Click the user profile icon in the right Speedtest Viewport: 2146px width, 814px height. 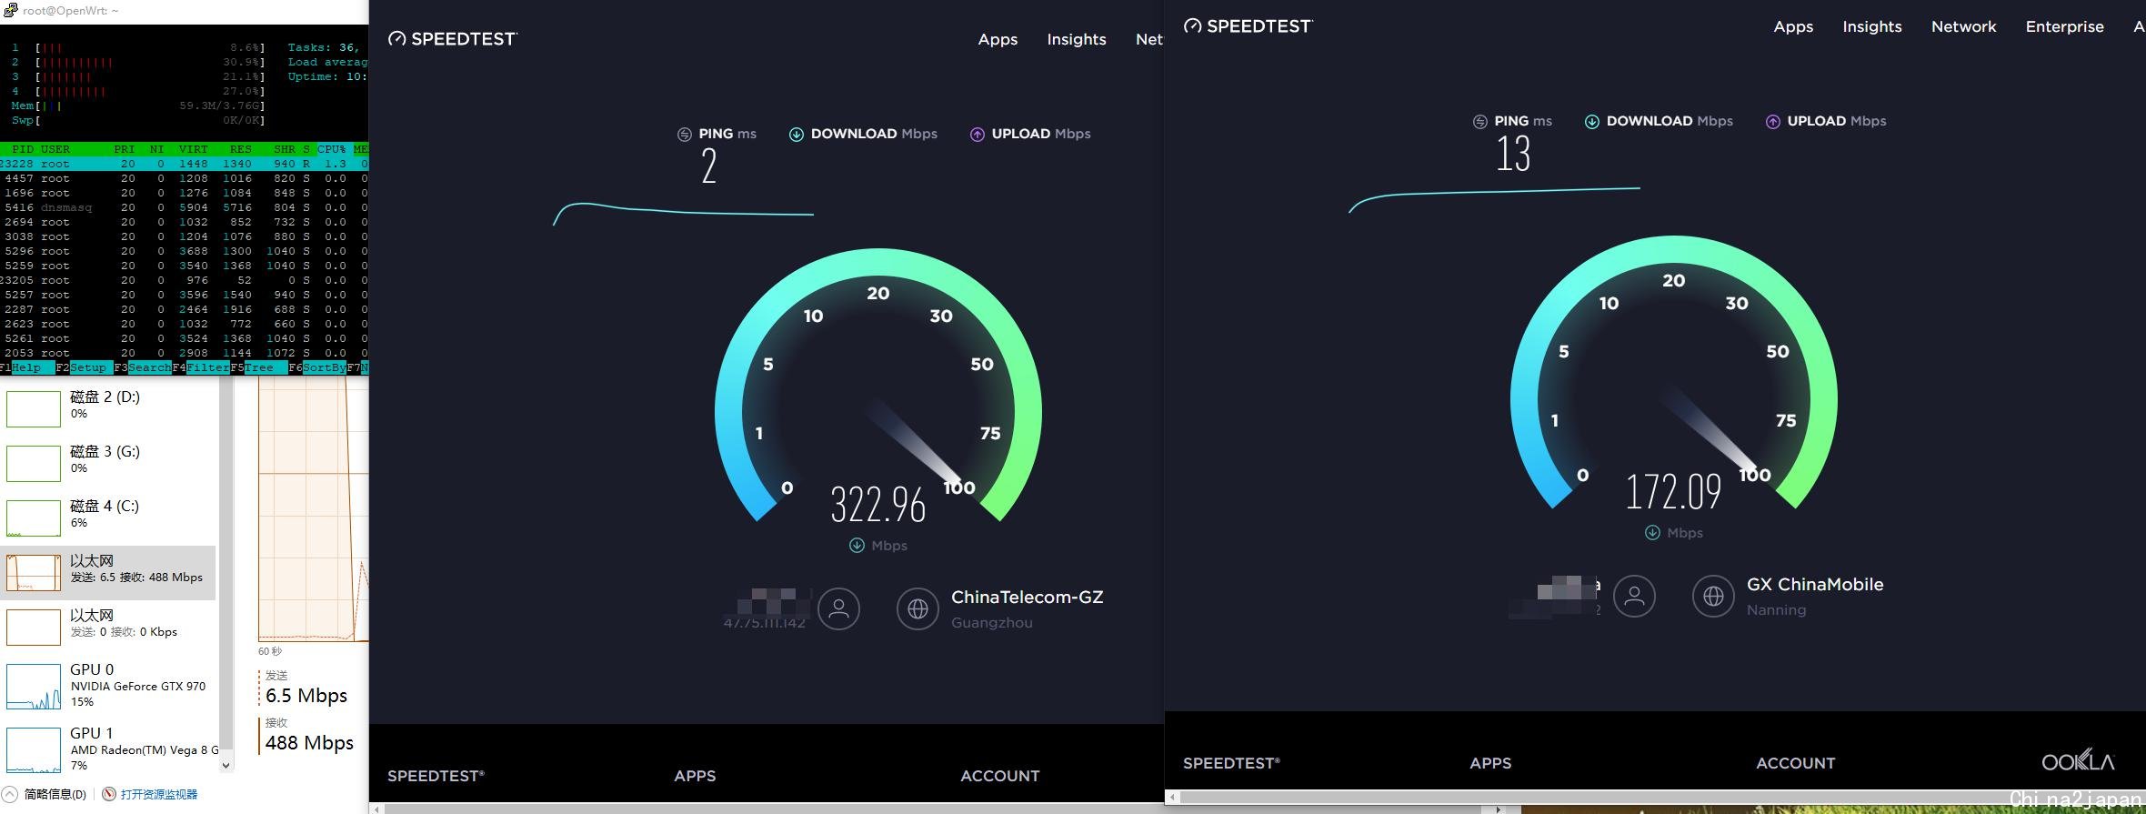[1634, 597]
